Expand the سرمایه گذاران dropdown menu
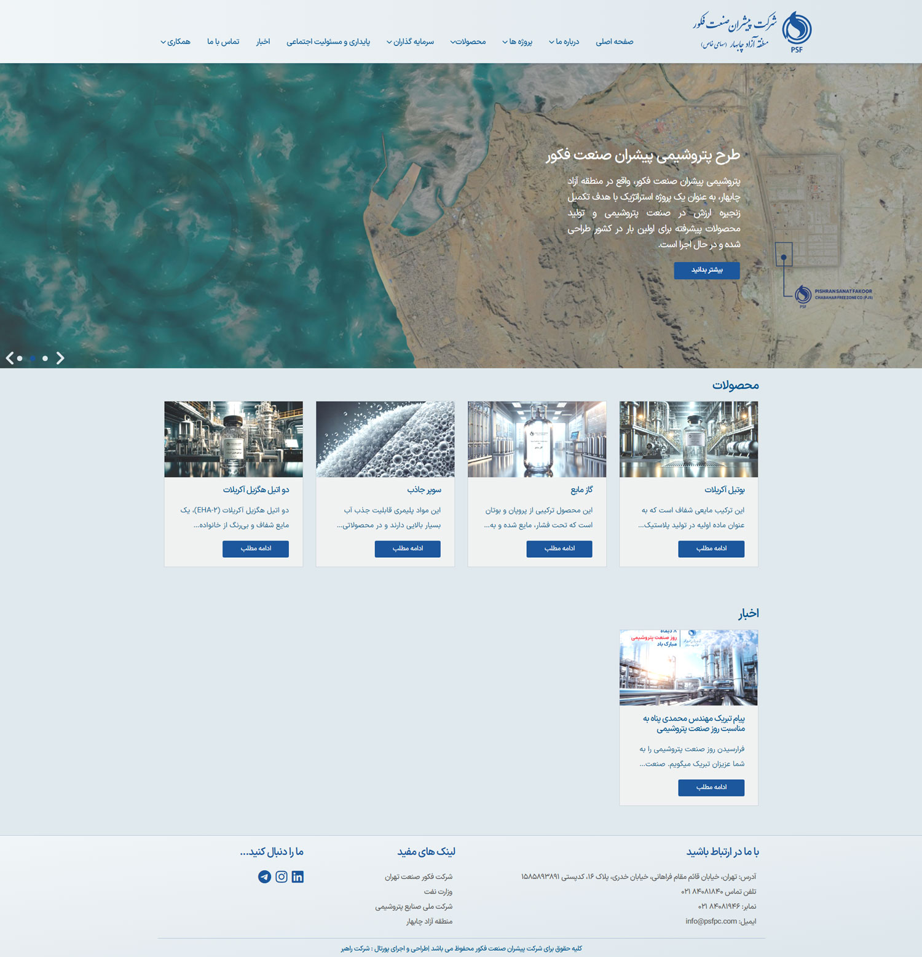Viewport: 922px width, 957px height. coord(410,42)
